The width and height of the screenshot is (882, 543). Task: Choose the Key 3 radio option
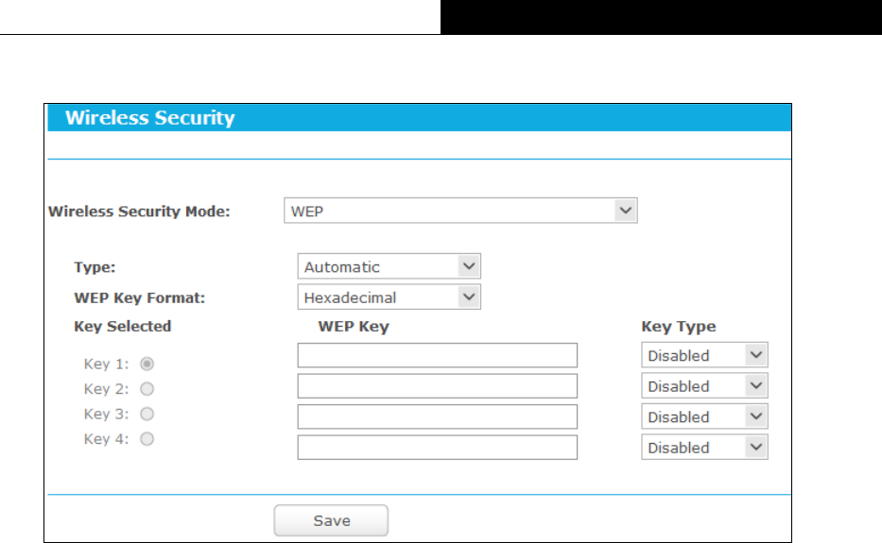pos(147,414)
